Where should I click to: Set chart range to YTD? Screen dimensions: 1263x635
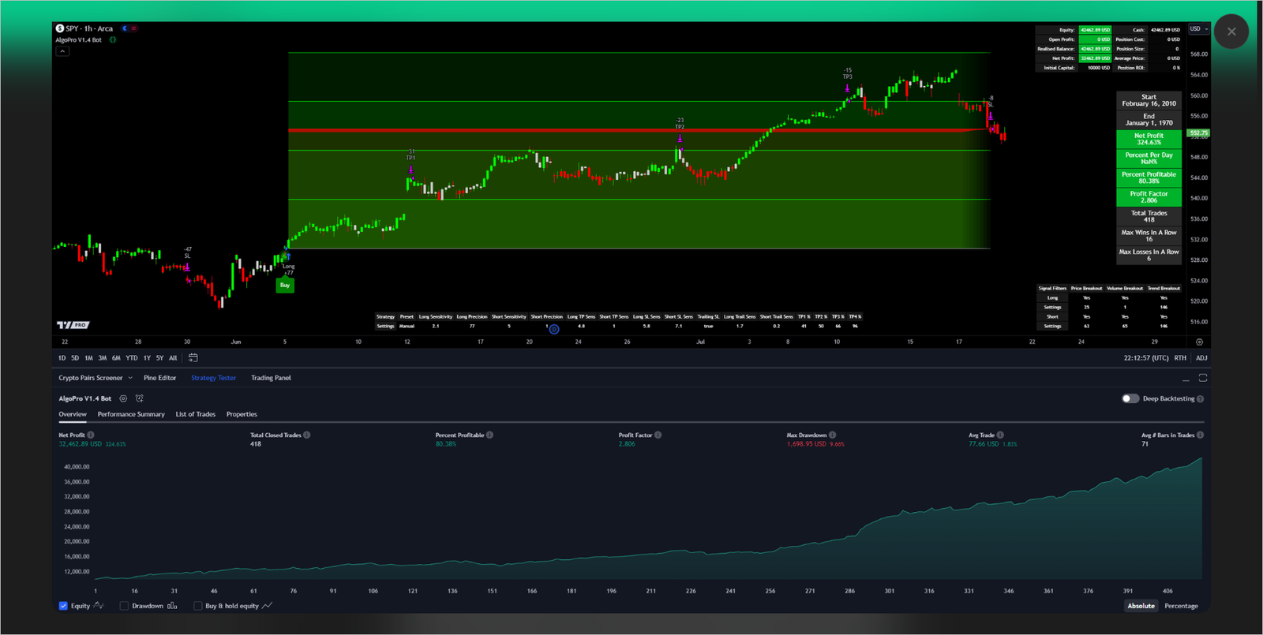click(131, 358)
